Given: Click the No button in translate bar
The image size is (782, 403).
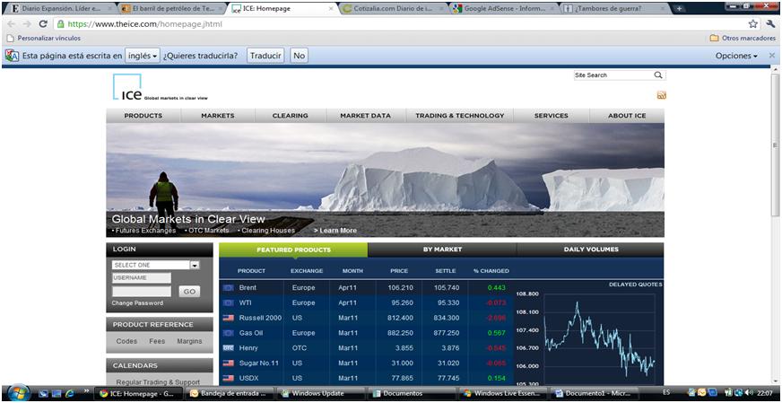Looking at the screenshot, I should [300, 56].
